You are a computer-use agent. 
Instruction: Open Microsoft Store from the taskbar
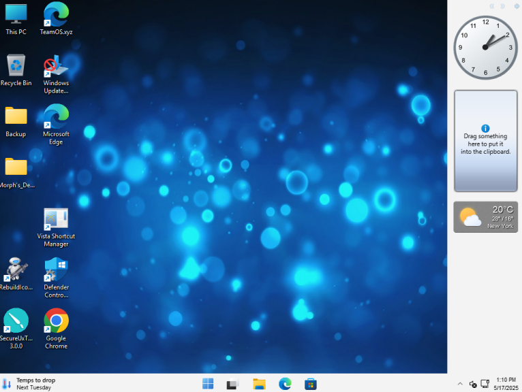pyautogui.click(x=311, y=384)
